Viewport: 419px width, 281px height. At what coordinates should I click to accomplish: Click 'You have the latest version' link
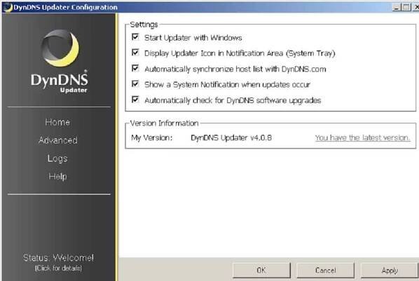tap(362, 137)
